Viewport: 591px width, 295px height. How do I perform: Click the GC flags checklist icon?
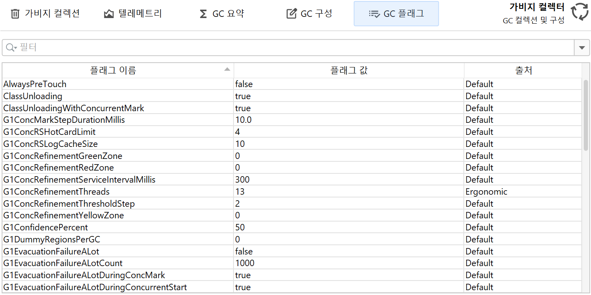click(374, 14)
